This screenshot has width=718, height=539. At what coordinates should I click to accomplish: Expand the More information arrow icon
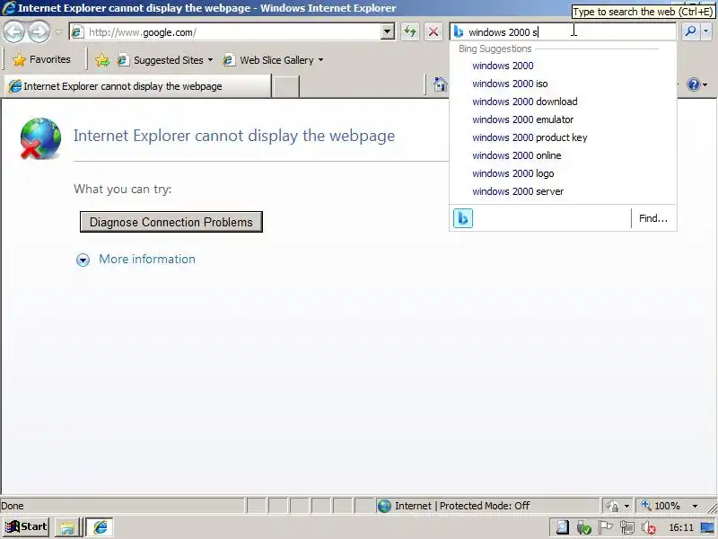click(x=83, y=260)
